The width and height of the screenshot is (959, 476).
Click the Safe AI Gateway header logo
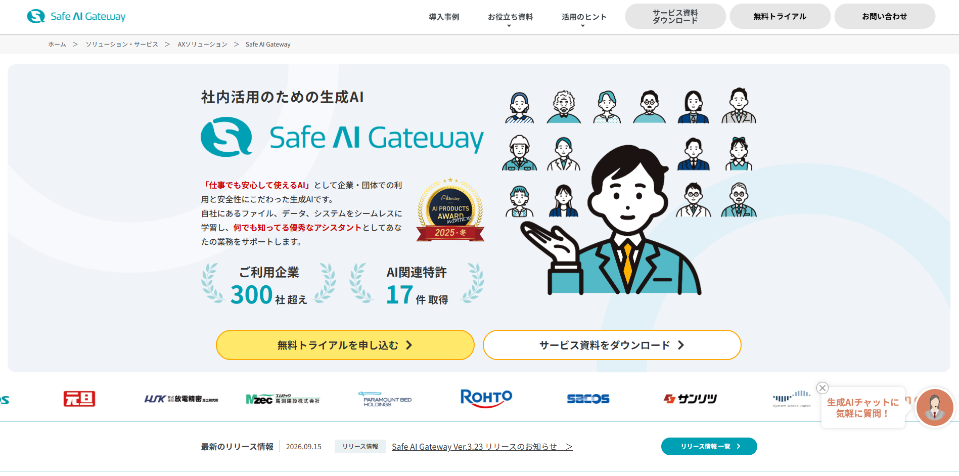pos(76,16)
